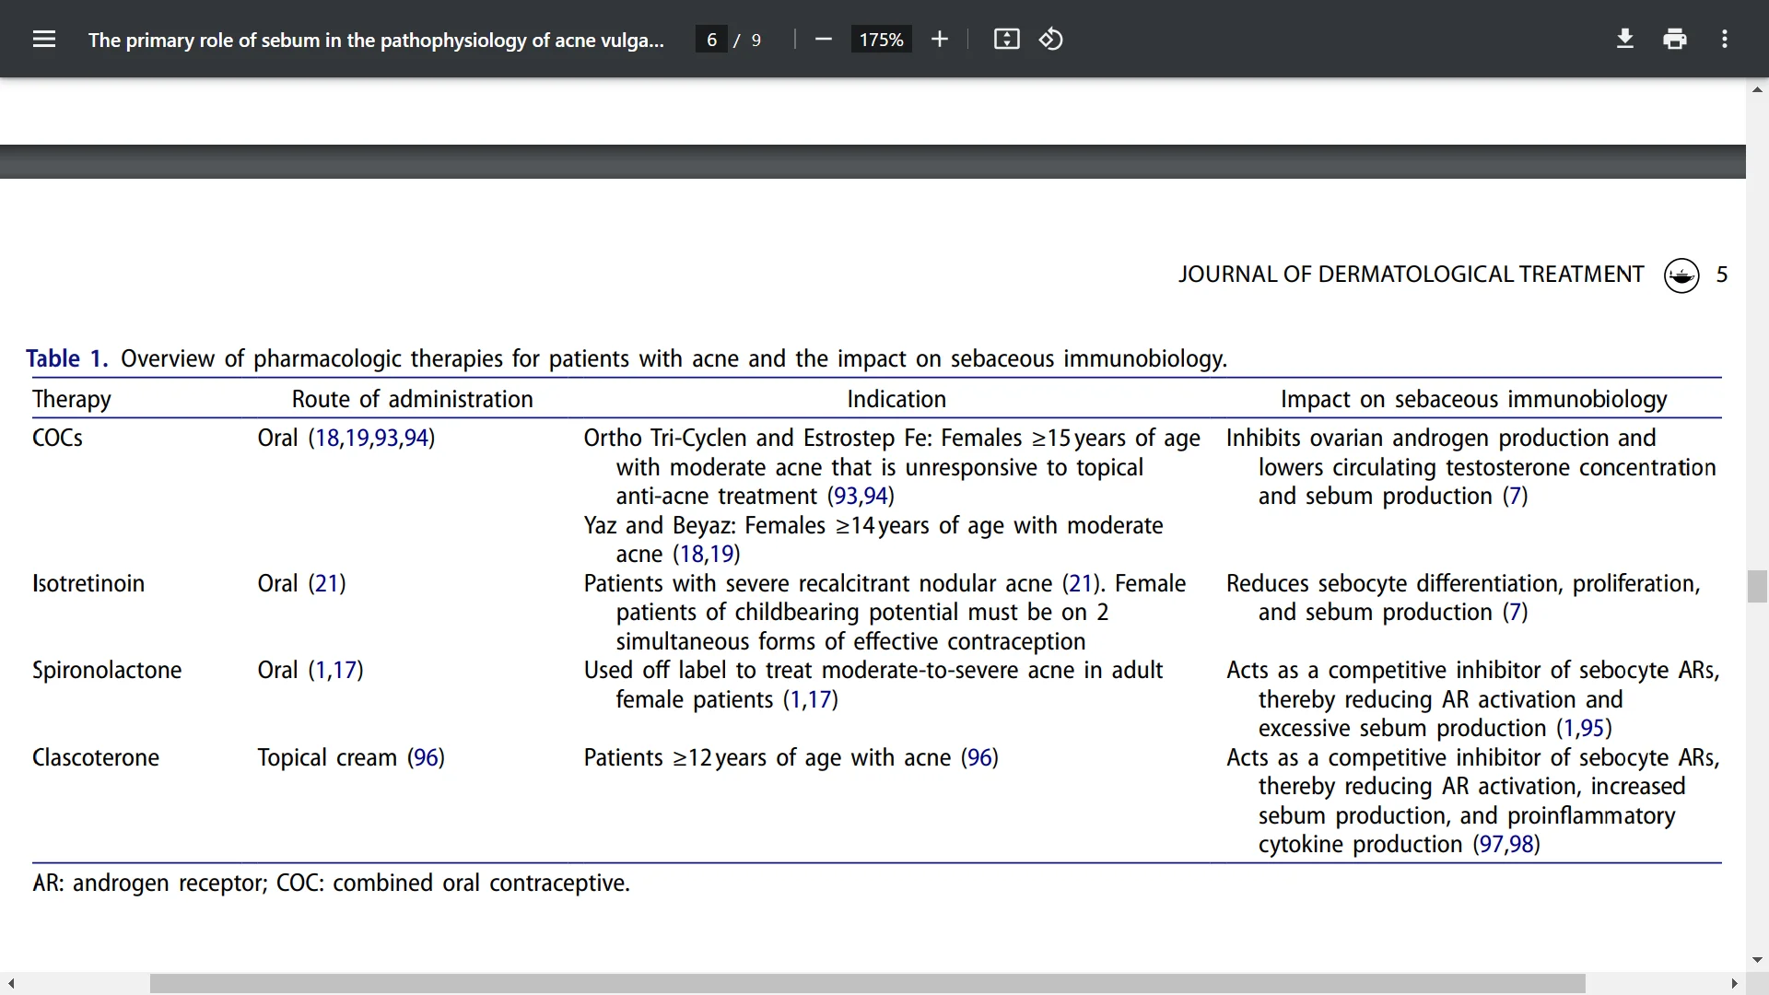The width and height of the screenshot is (1769, 995).
Task: Click the scrollbar up arrow
Action: click(x=1757, y=89)
